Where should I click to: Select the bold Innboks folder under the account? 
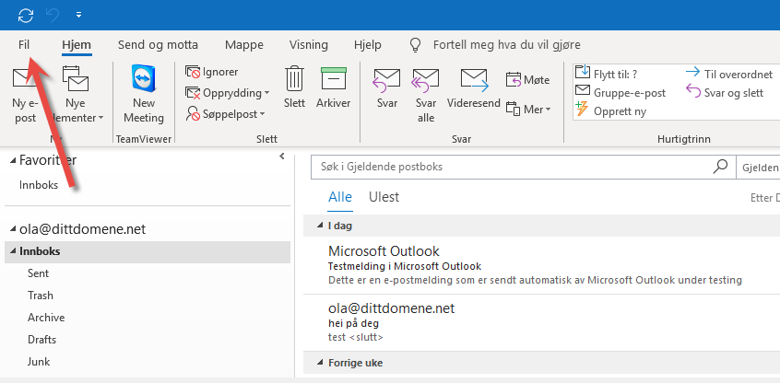[148, 251]
